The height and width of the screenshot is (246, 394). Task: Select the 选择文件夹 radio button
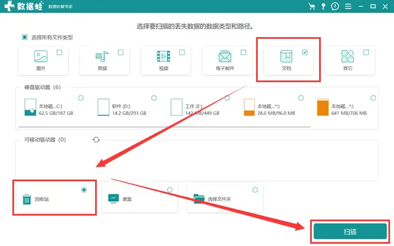pyautogui.click(x=255, y=190)
